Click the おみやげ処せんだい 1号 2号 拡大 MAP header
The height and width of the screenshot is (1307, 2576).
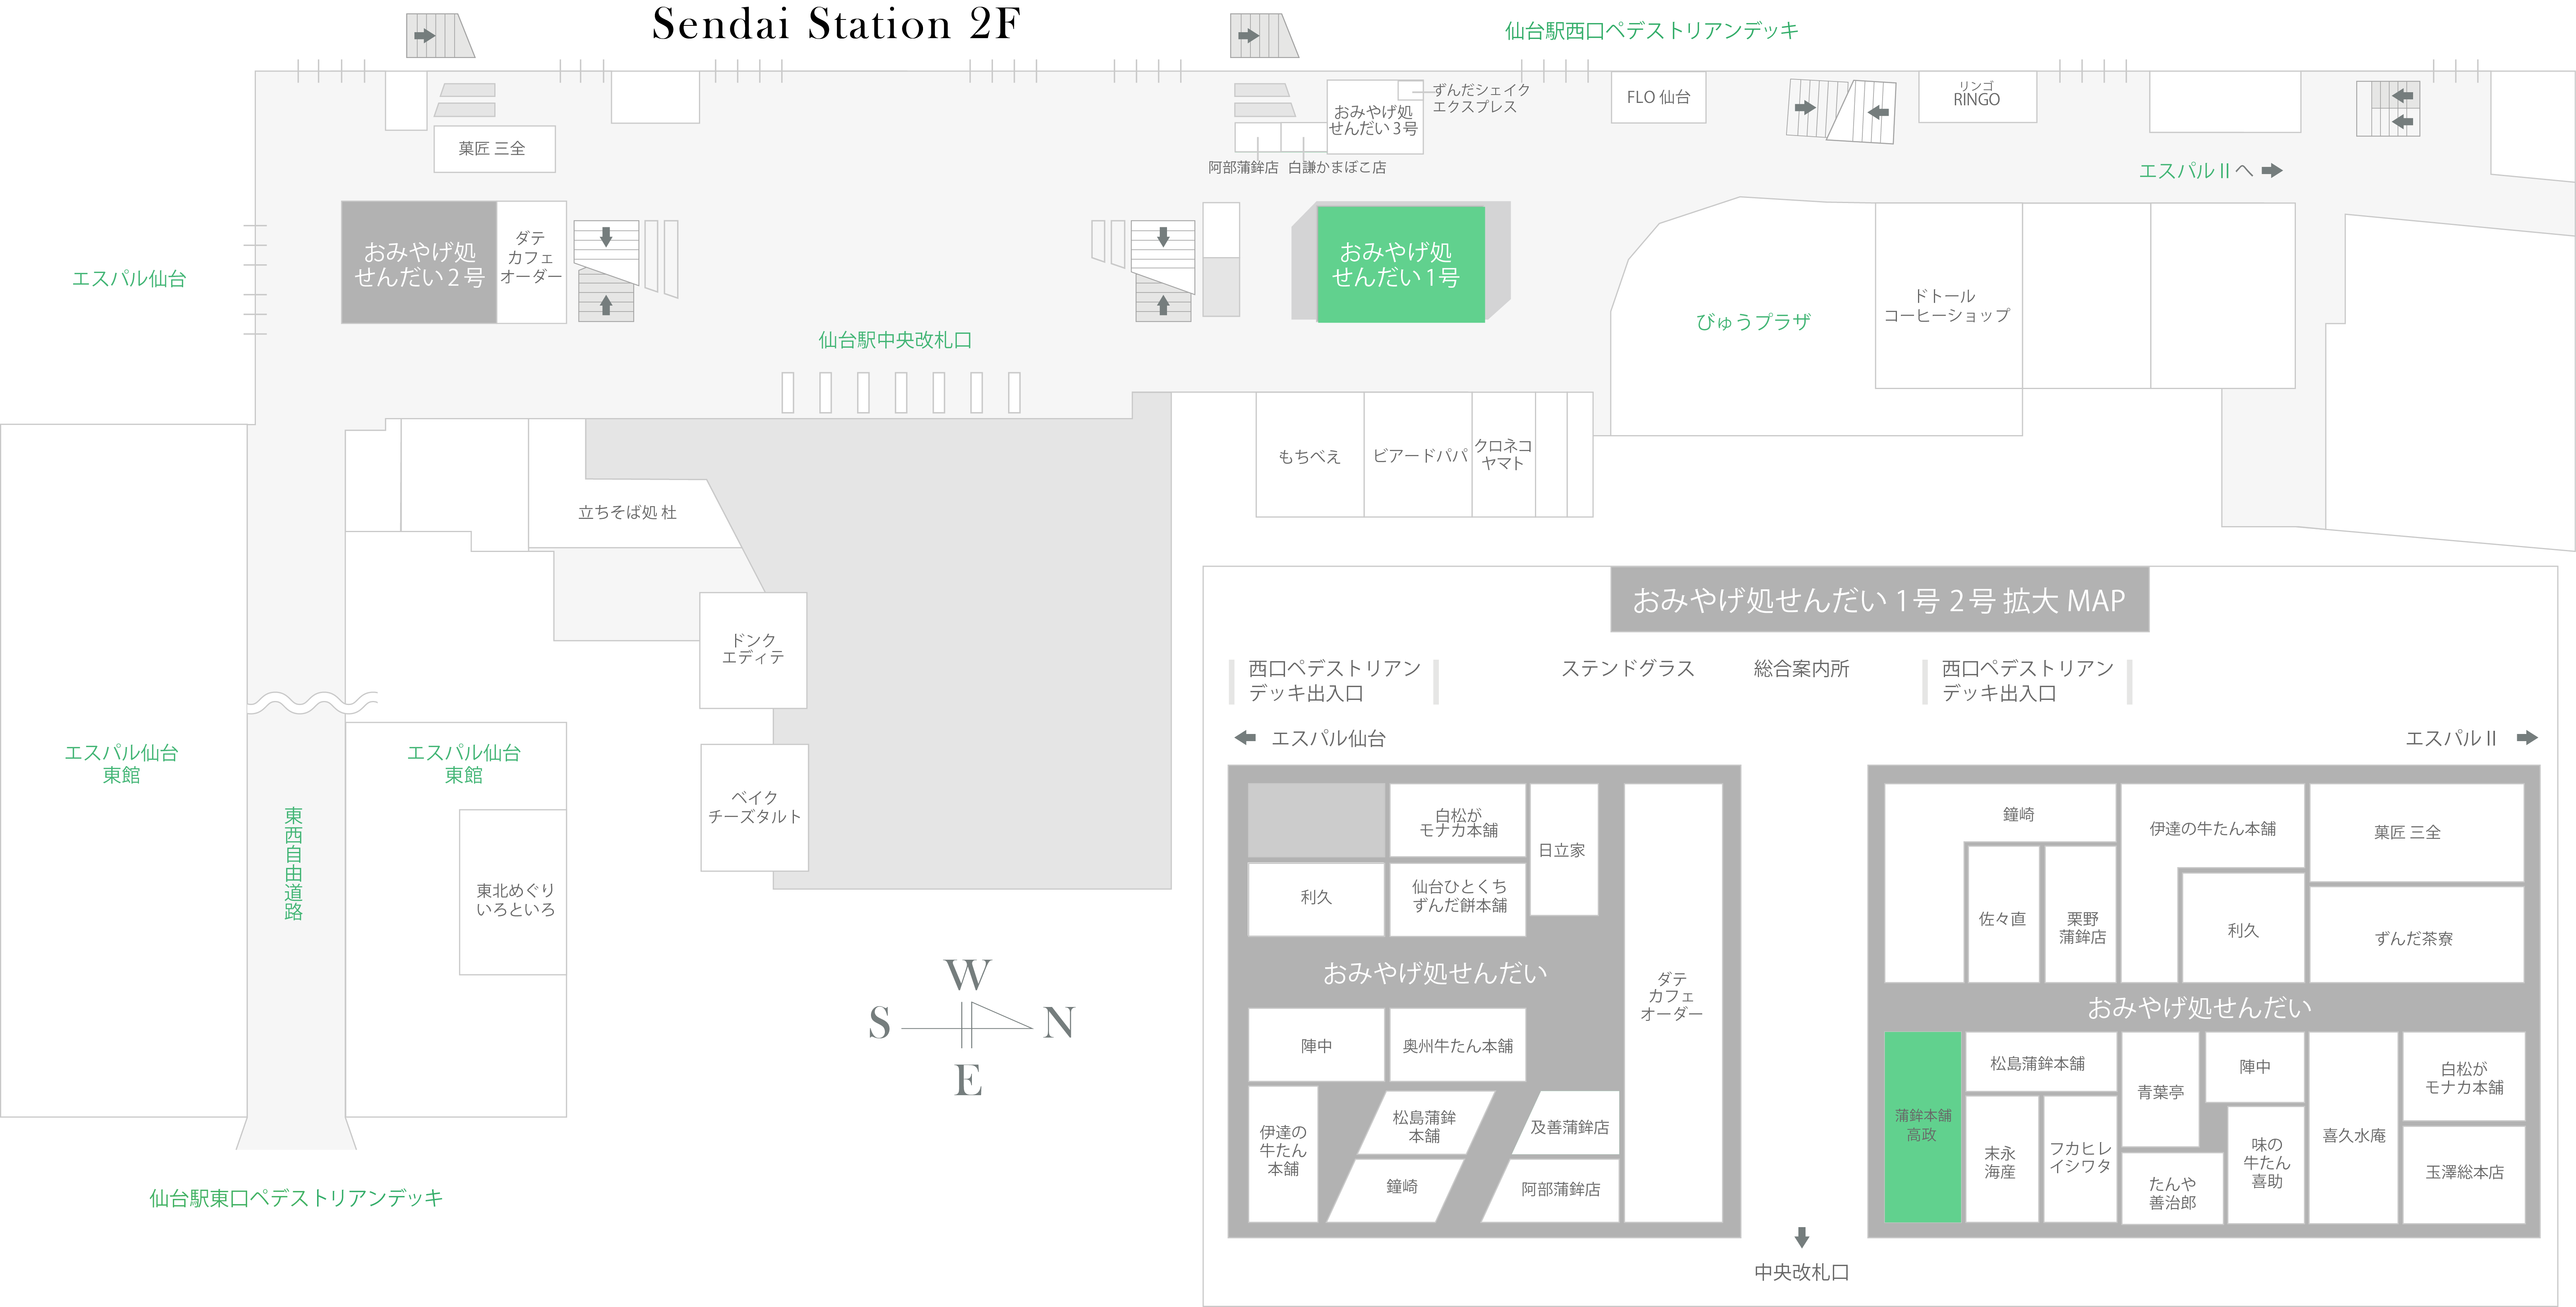[1879, 600]
